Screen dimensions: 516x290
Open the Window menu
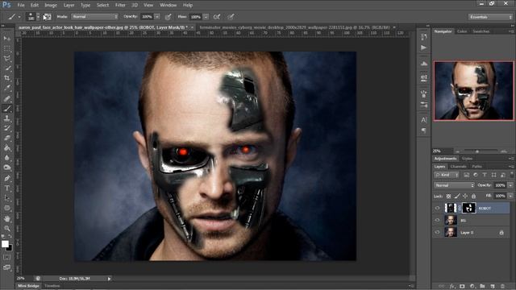pyautogui.click(x=168, y=6)
